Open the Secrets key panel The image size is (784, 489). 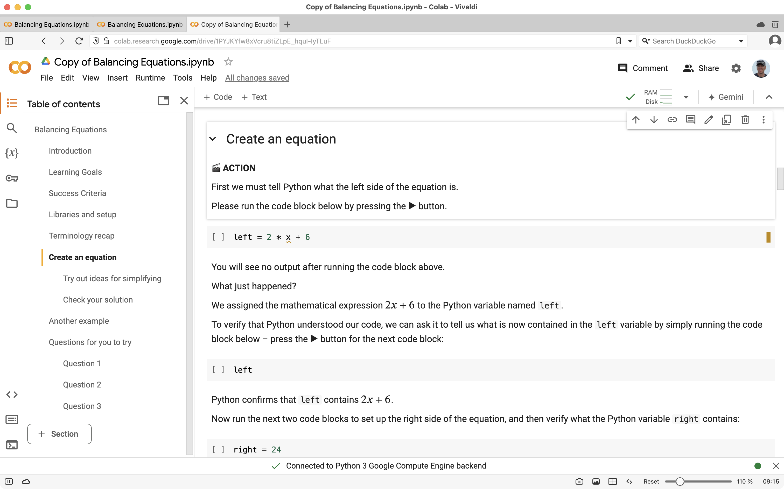pyautogui.click(x=12, y=178)
